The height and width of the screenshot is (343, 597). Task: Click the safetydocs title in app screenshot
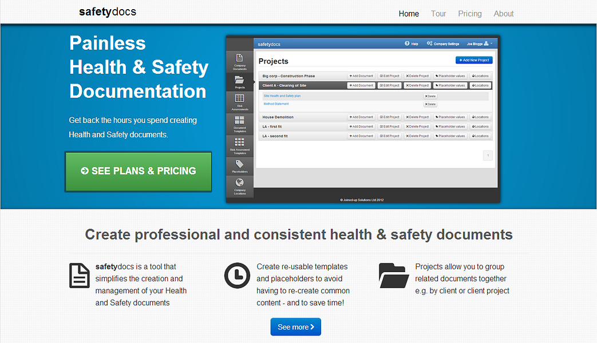click(x=269, y=44)
